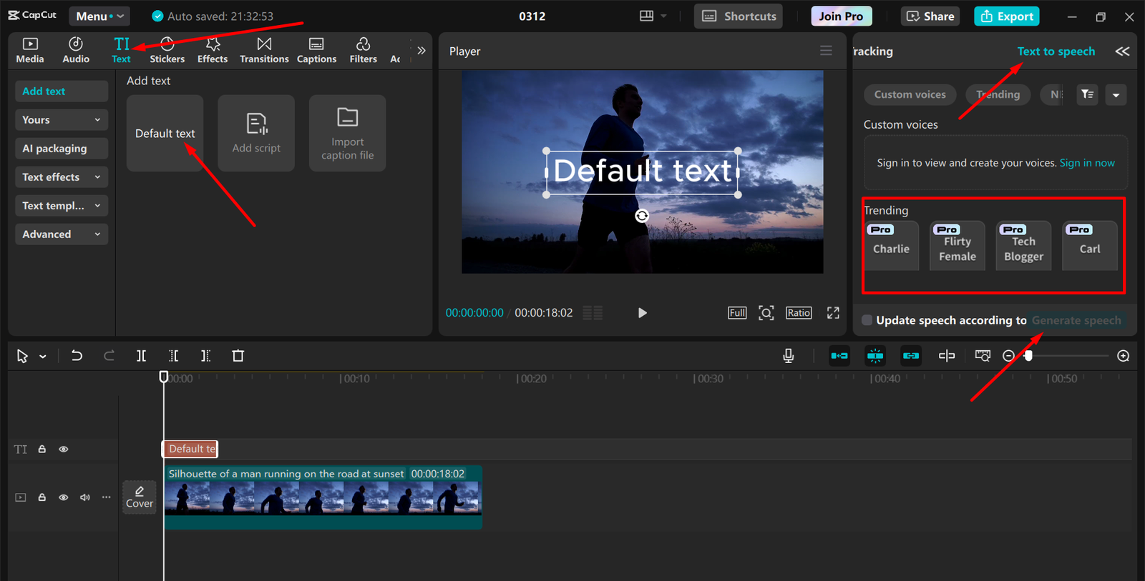Image resolution: width=1145 pixels, height=581 pixels.
Task: Lock the video track
Action: (x=42, y=497)
